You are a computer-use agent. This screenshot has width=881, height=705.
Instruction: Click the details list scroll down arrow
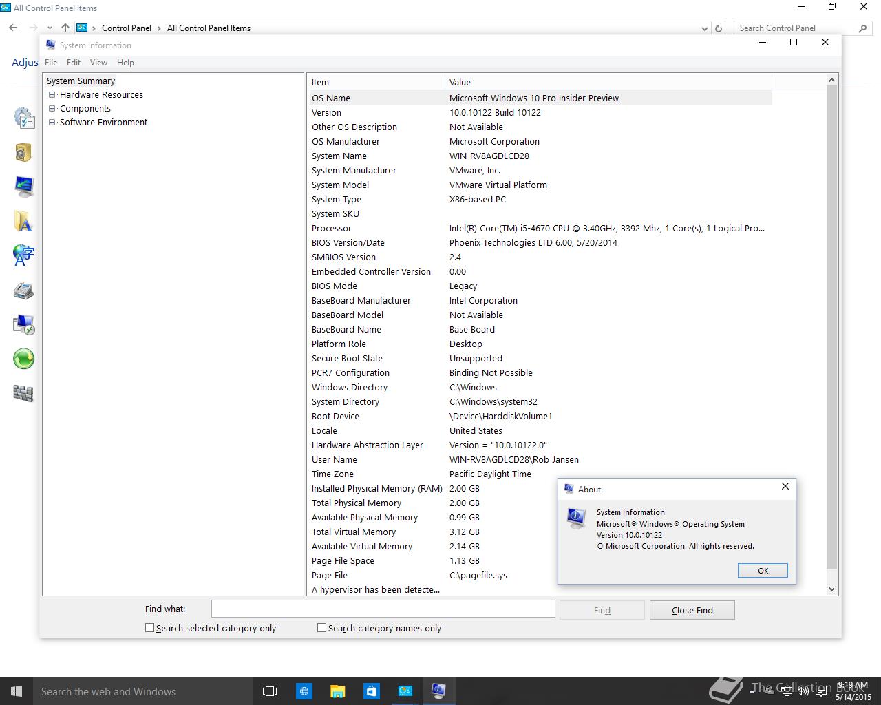(831, 589)
